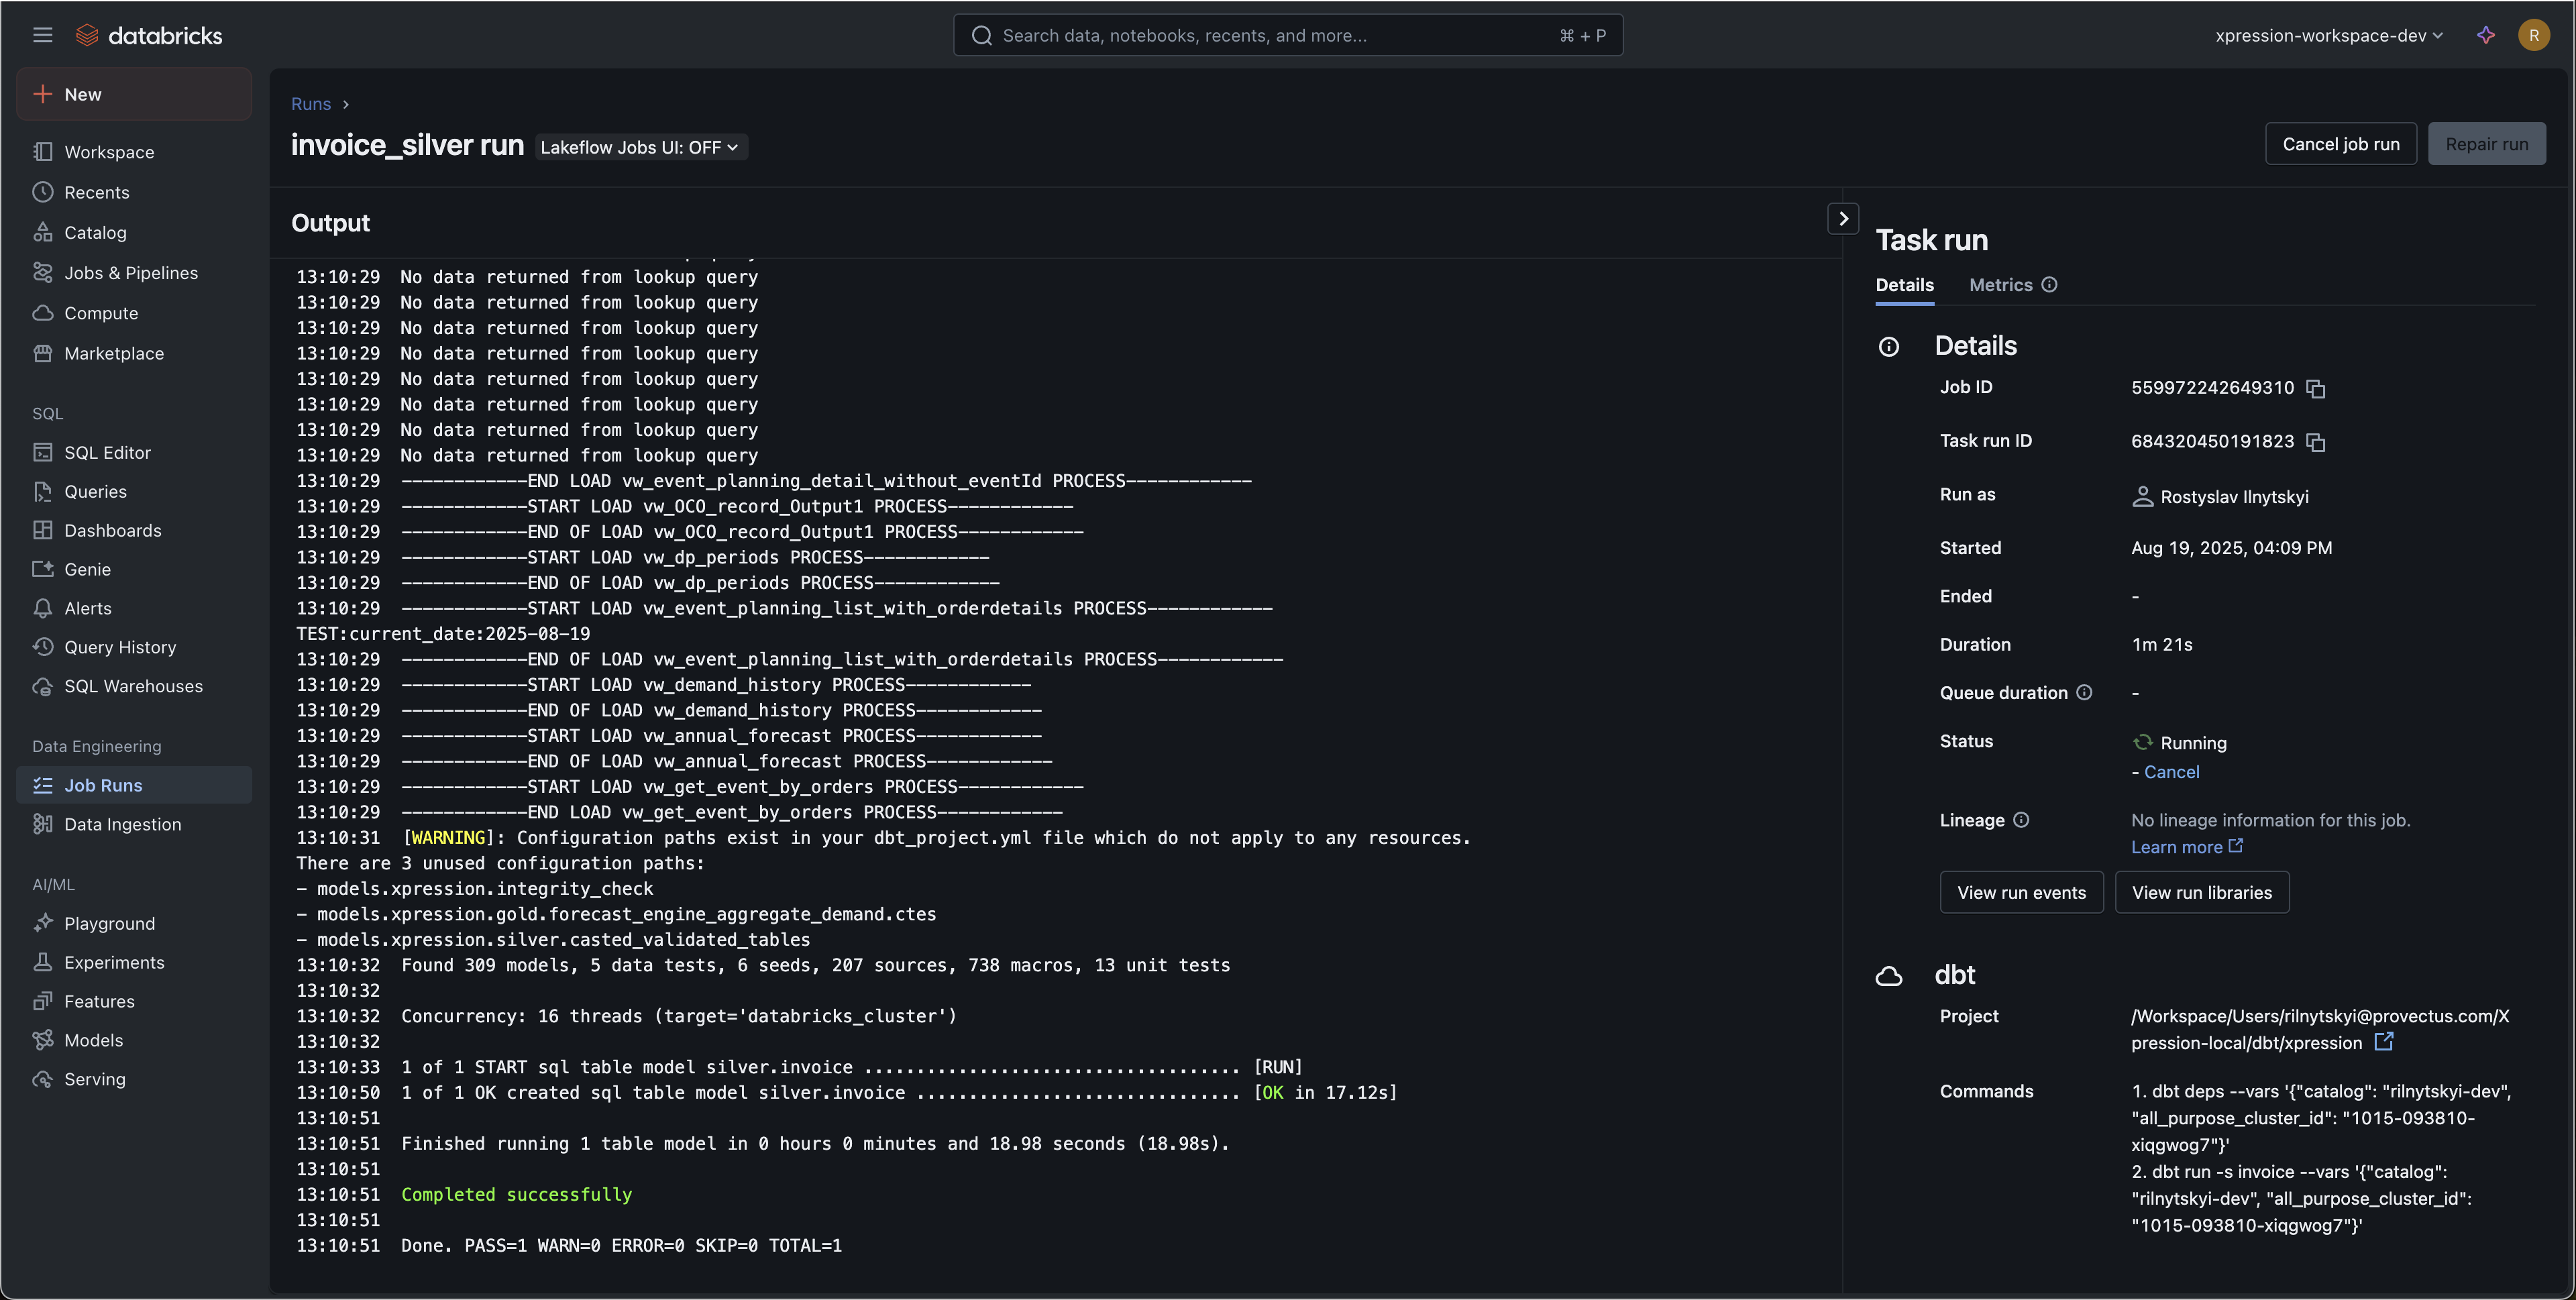Open SQL Editor
The width and height of the screenshot is (2576, 1300).
point(134,452)
